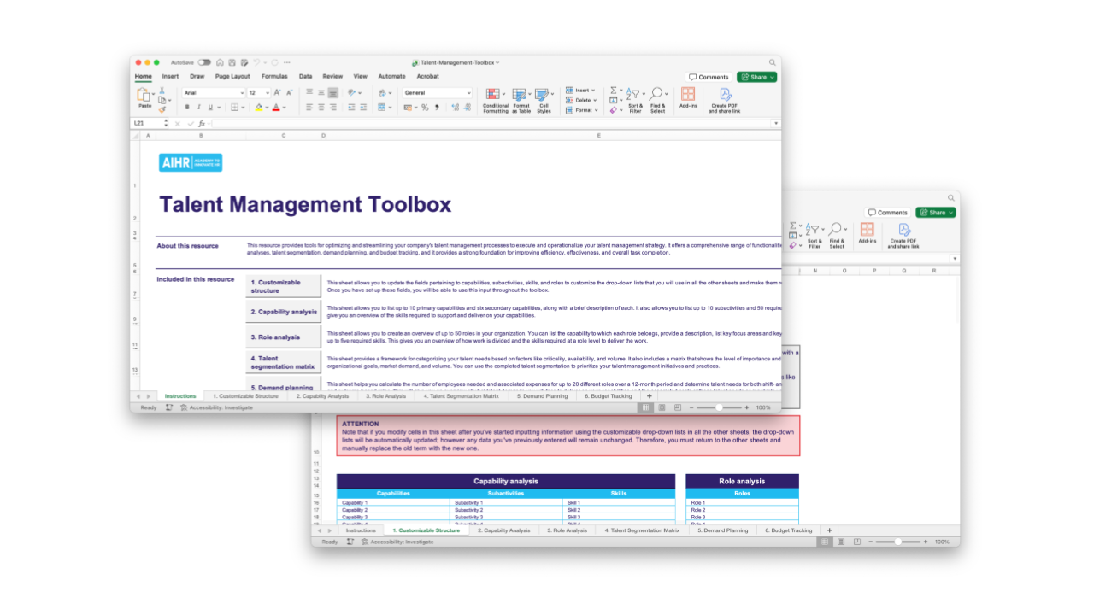Toggle Bold formatting in front window
This screenshot has width=1094, height=615.
(x=187, y=108)
